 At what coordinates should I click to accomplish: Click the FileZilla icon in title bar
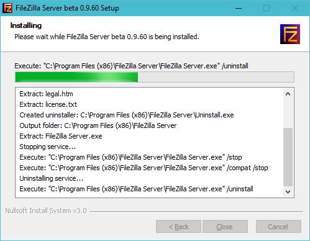pyautogui.click(x=7, y=8)
